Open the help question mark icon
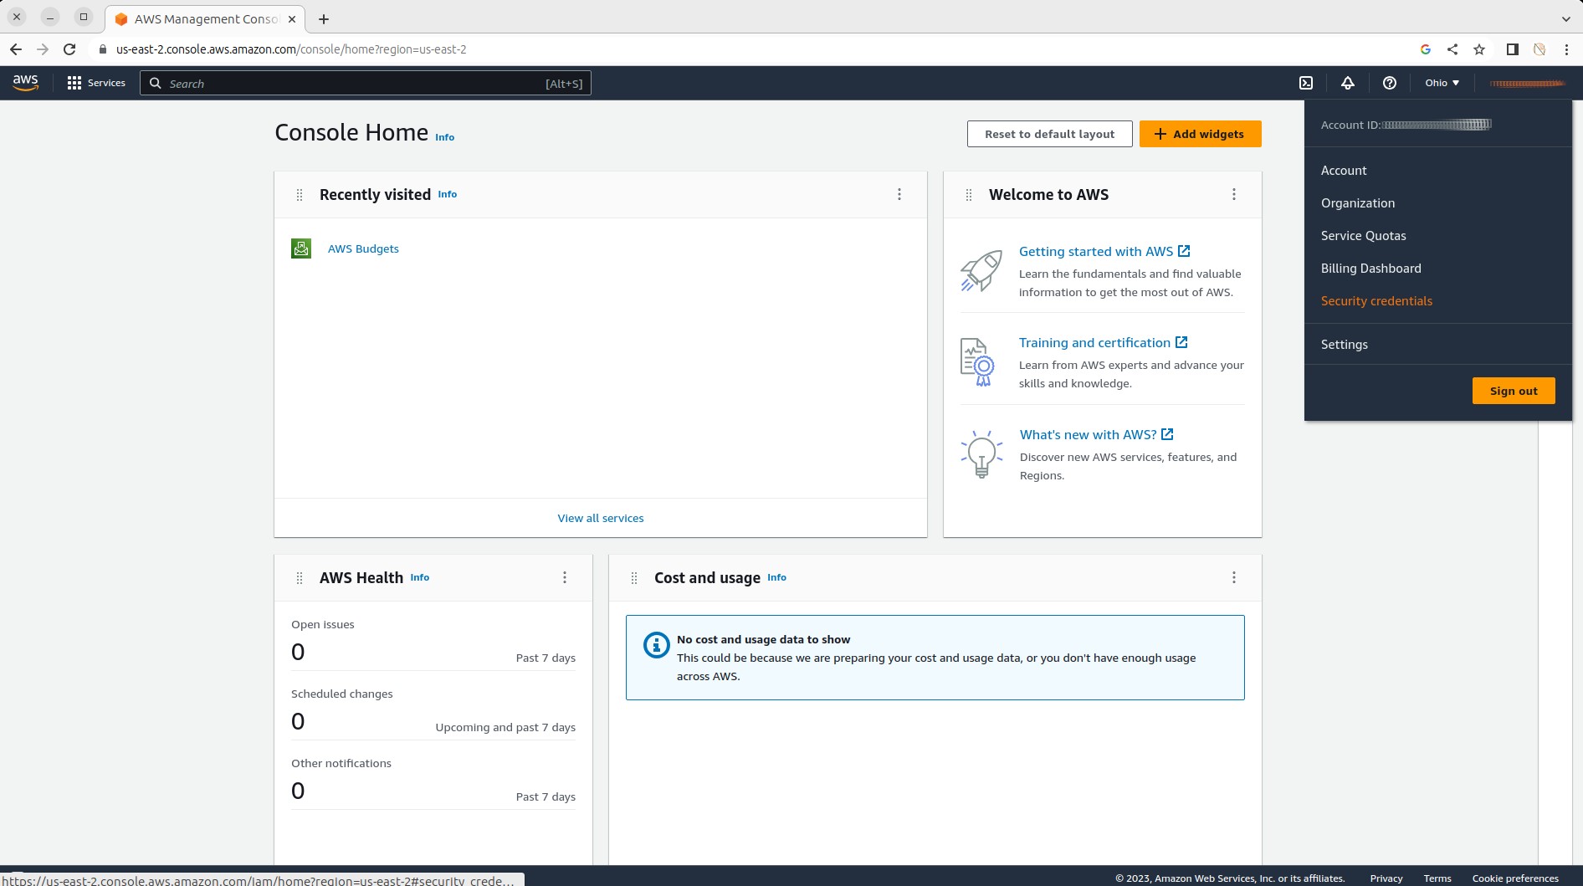 (x=1390, y=83)
